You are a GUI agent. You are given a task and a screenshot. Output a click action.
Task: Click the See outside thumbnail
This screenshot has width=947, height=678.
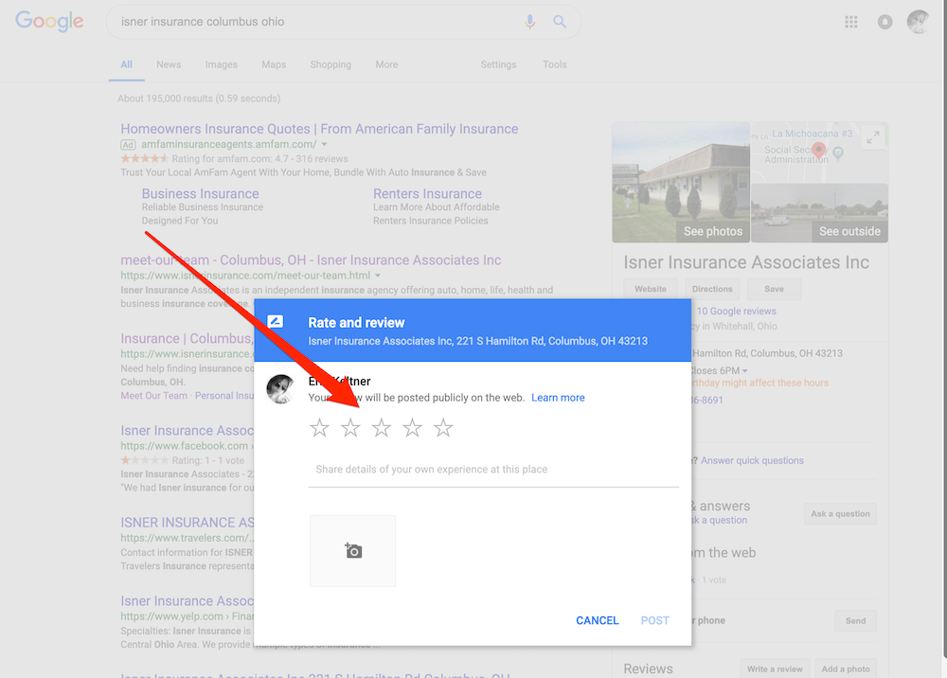[x=819, y=213]
